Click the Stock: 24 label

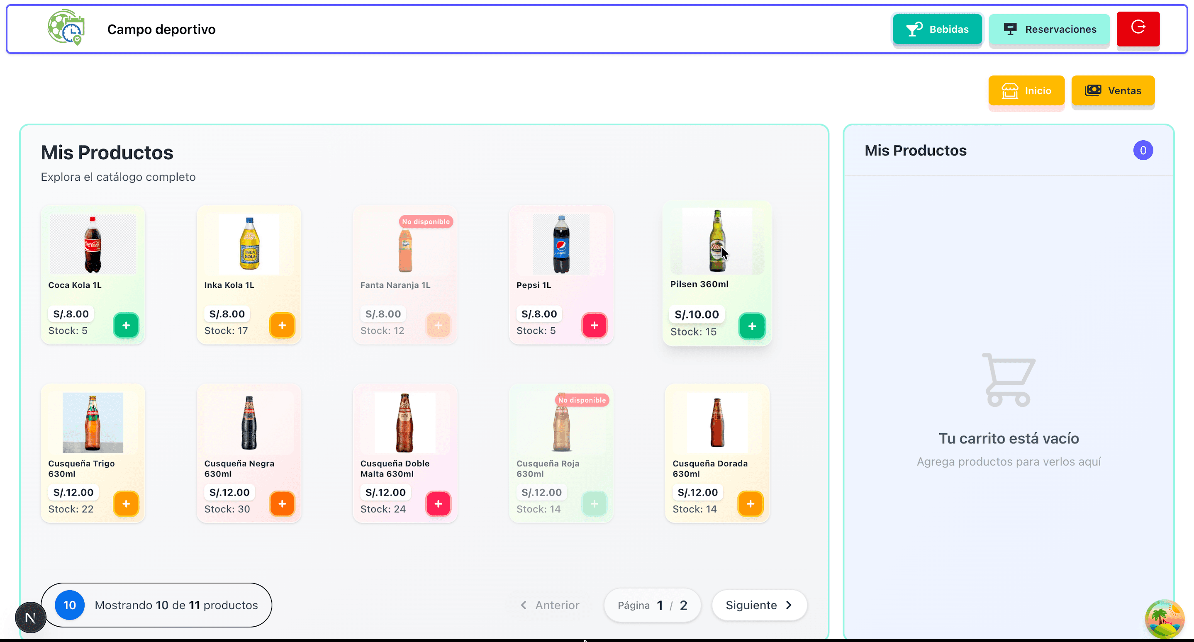(383, 509)
